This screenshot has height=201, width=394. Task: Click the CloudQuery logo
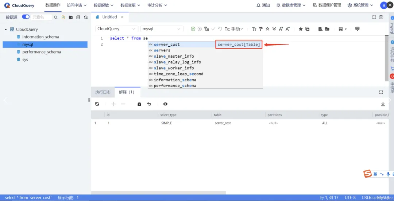click(20, 5)
